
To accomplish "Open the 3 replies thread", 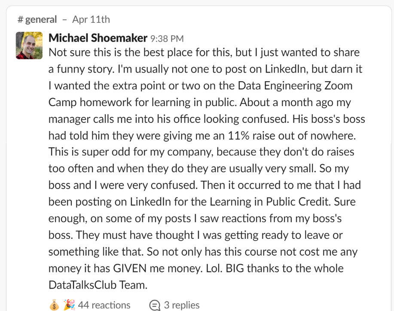I will pyautogui.click(x=182, y=305).
